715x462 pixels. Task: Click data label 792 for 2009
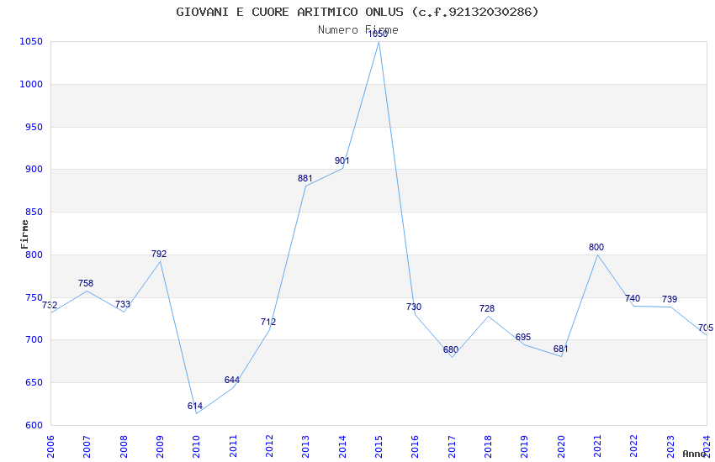[x=159, y=254]
